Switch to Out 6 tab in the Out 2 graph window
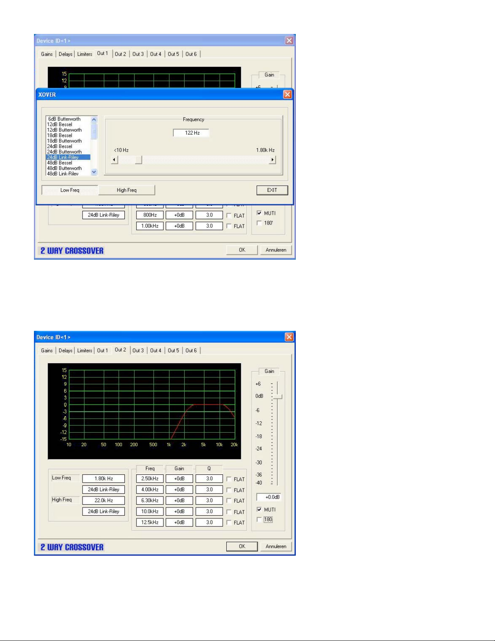 click(191, 351)
